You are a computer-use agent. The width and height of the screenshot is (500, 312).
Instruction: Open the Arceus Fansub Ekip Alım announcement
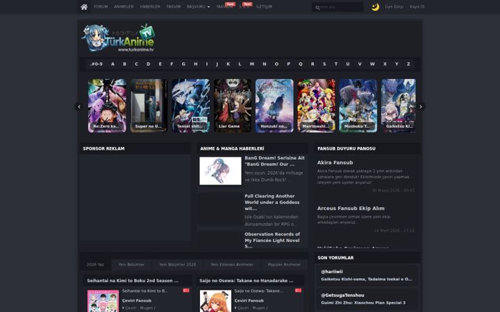[x=351, y=209]
